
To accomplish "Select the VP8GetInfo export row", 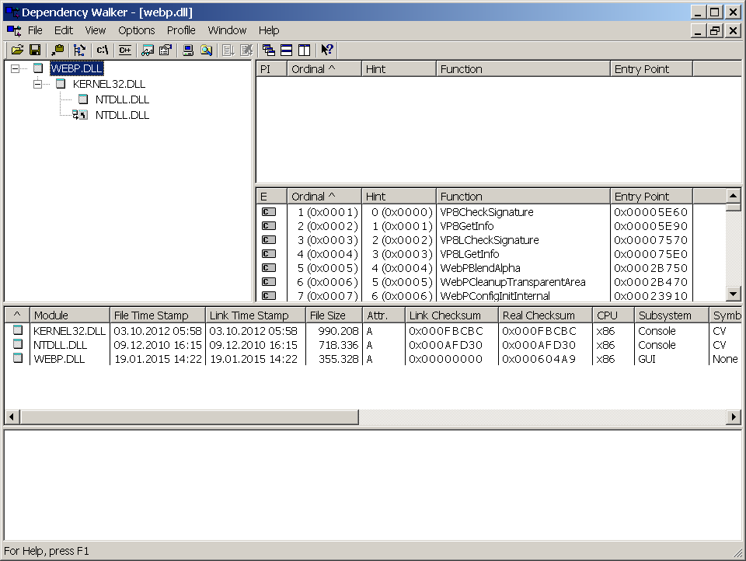I will click(x=467, y=226).
